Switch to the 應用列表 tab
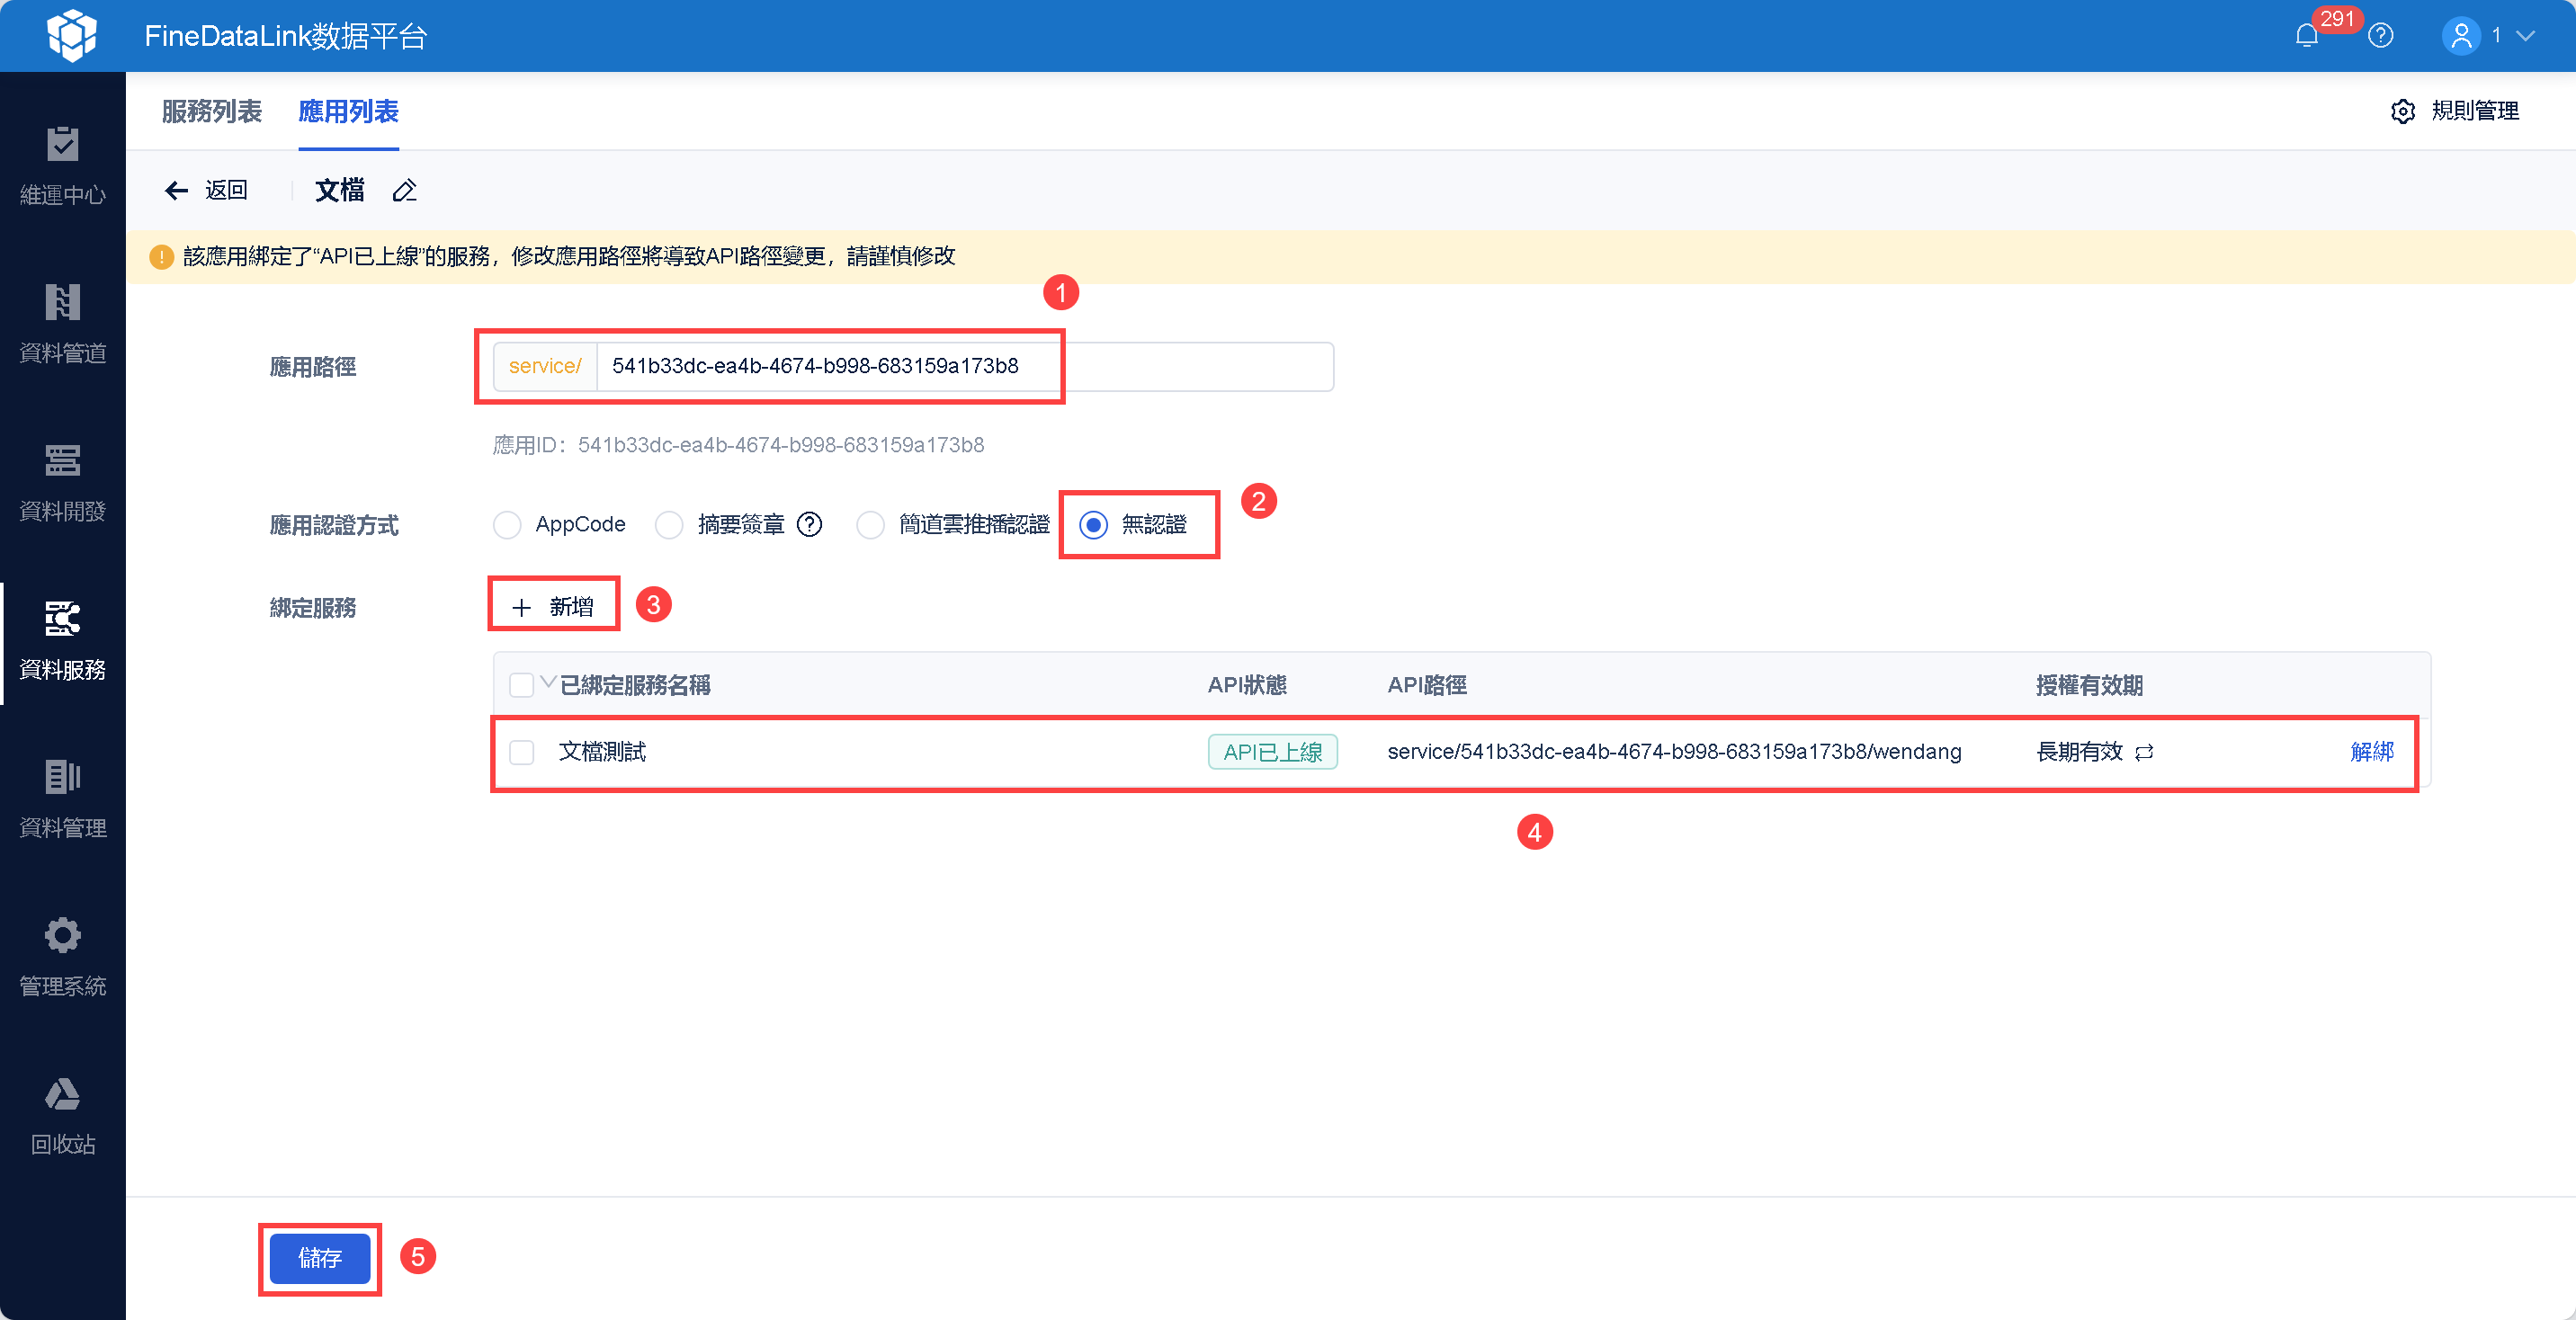2576x1320 pixels. coord(348,111)
